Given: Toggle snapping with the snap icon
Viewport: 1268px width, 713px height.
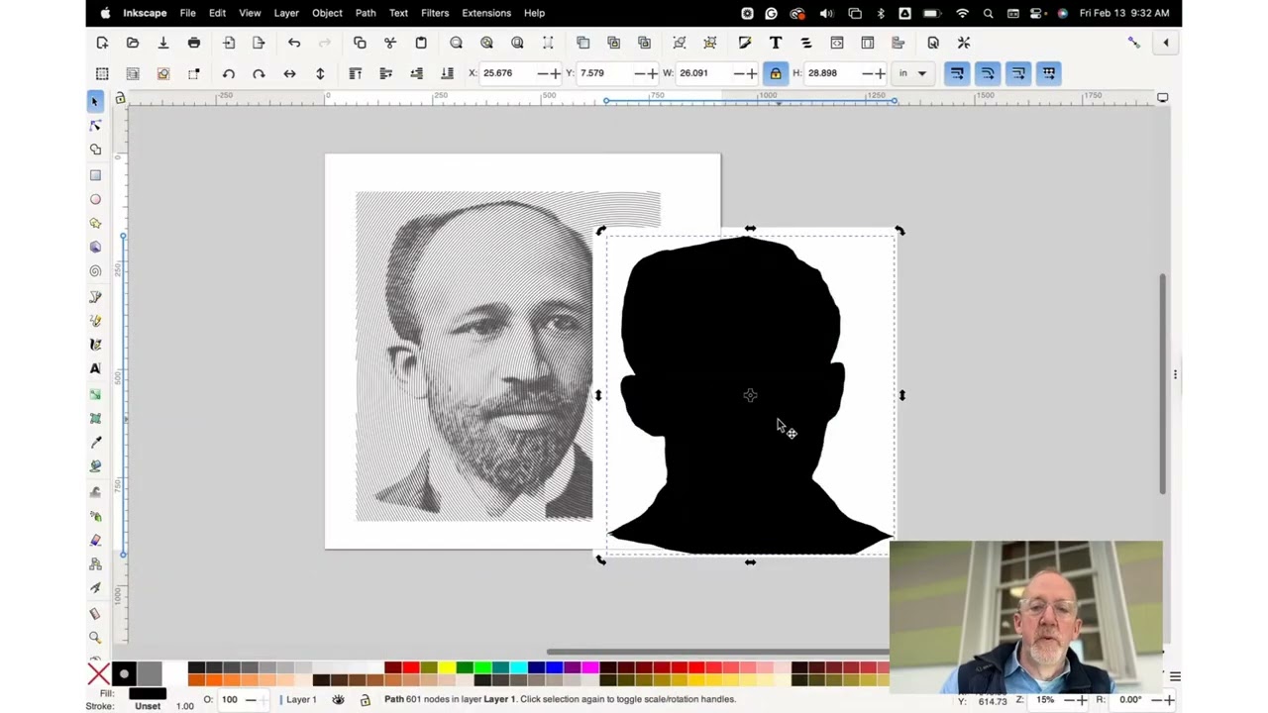Looking at the screenshot, I should pyautogui.click(x=1134, y=43).
